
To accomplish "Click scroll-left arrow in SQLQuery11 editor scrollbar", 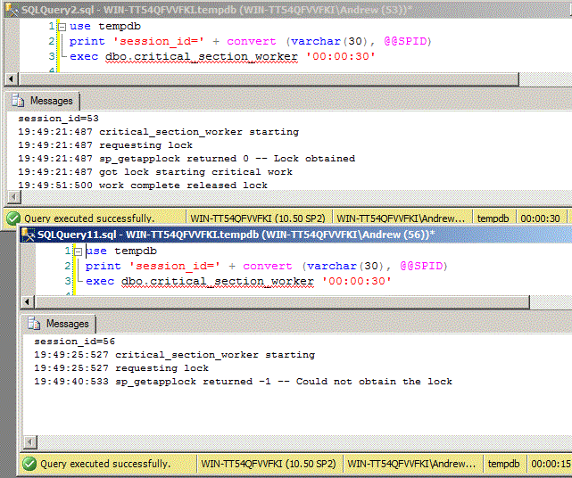I will pos(27,301).
